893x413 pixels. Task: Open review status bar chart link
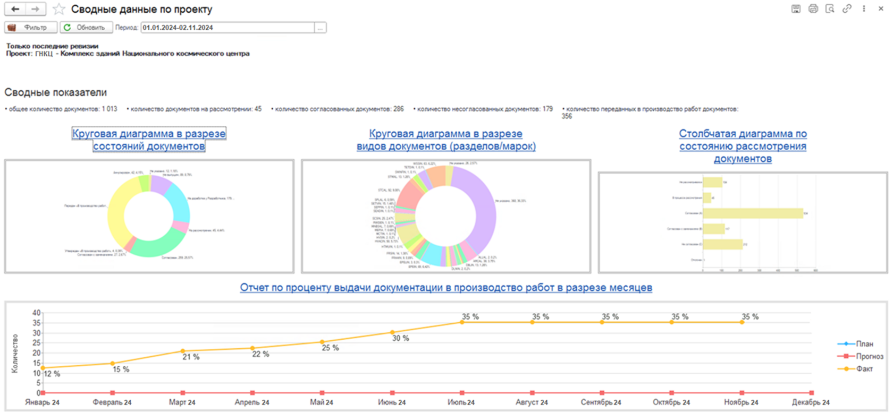click(743, 146)
